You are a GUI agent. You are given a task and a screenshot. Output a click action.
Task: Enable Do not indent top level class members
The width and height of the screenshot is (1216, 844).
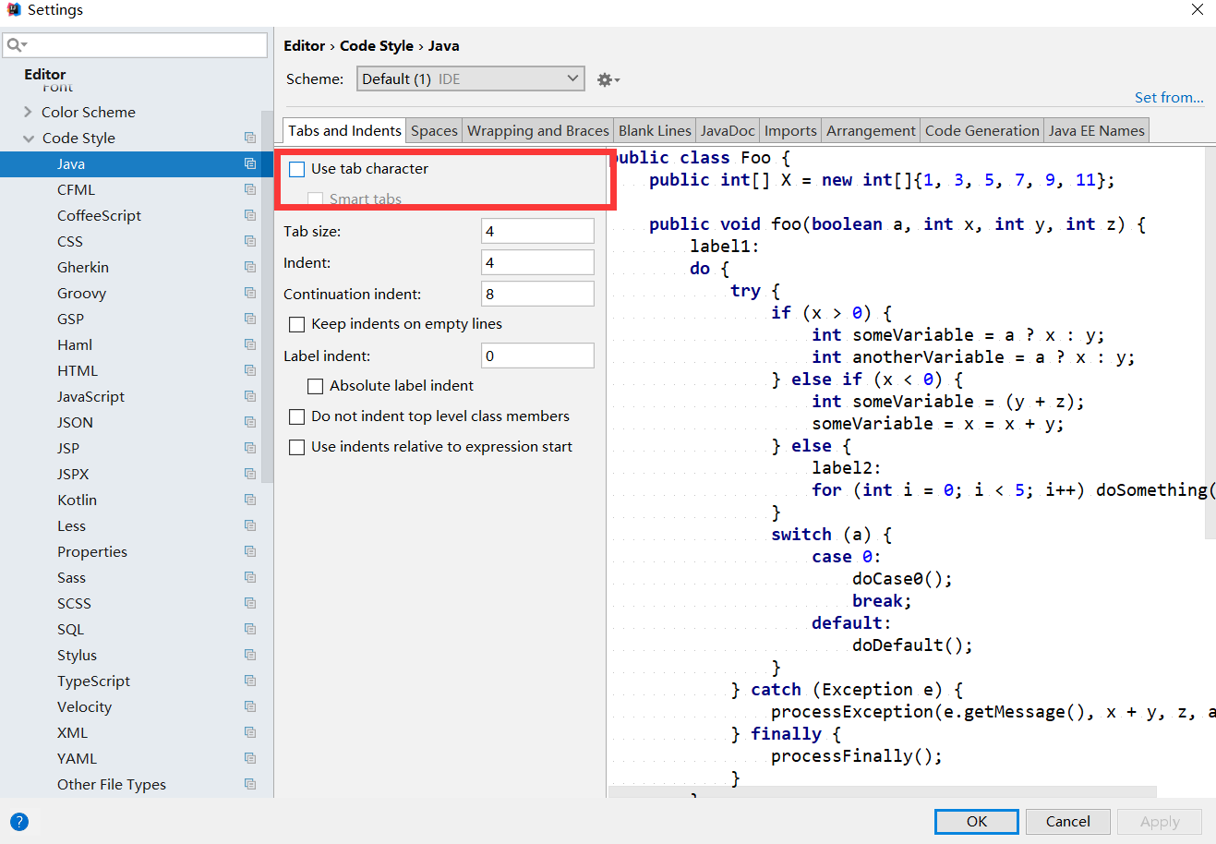click(x=296, y=416)
